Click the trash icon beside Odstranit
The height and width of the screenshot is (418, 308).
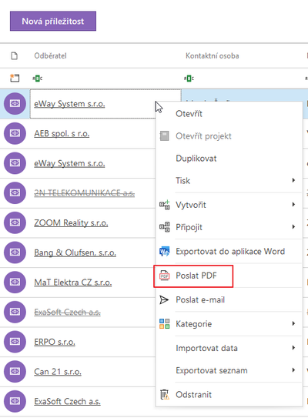click(x=165, y=395)
